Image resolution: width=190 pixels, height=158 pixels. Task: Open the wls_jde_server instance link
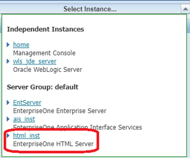click(35, 61)
